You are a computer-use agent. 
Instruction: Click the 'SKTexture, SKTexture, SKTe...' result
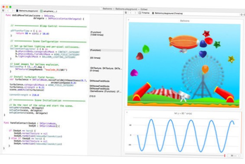coord(106,68)
